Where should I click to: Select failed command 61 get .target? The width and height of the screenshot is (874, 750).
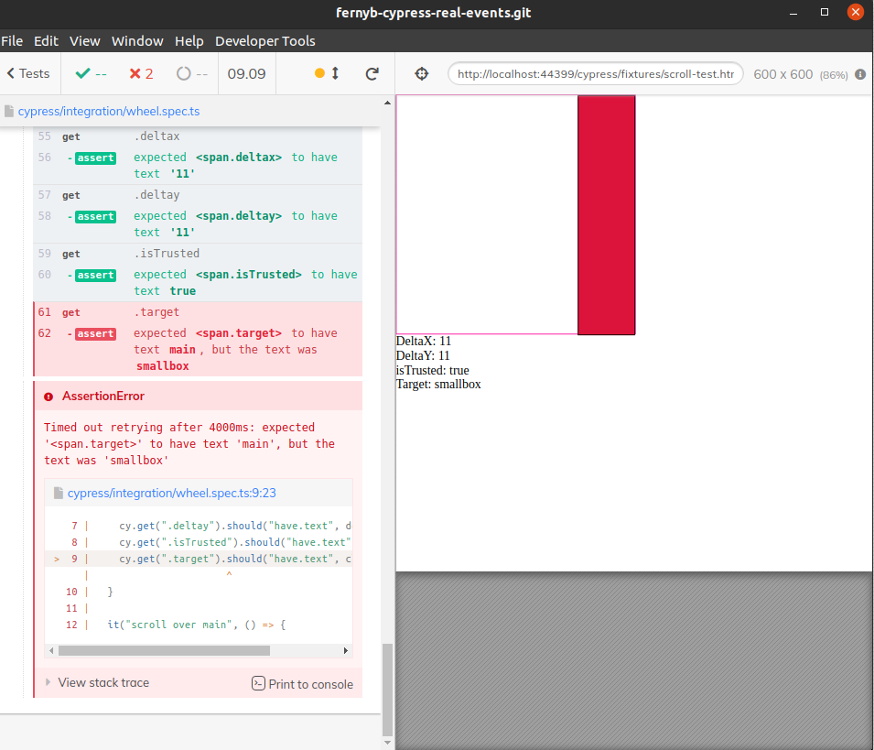point(198,312)
